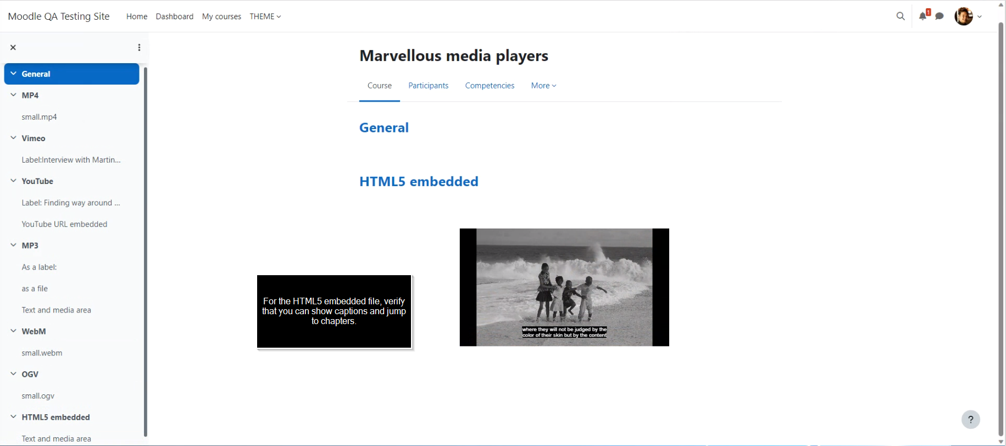Open 'as a file' item
This screenshot has height=446, width=1006.
35,288
